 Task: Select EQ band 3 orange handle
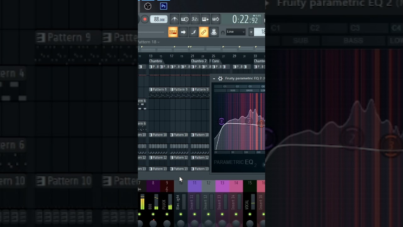pyautogui.click(x=261, y=124)
